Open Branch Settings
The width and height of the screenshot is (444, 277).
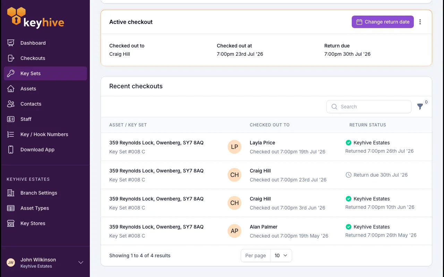(45, 193)
